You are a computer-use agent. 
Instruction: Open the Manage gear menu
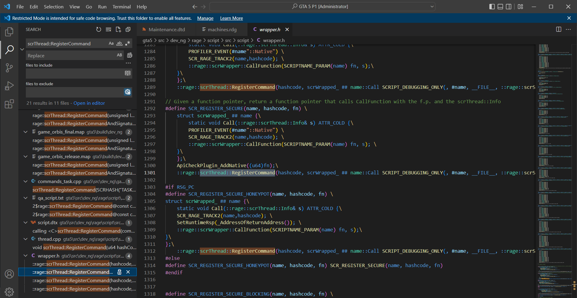[x=9, y=291]
